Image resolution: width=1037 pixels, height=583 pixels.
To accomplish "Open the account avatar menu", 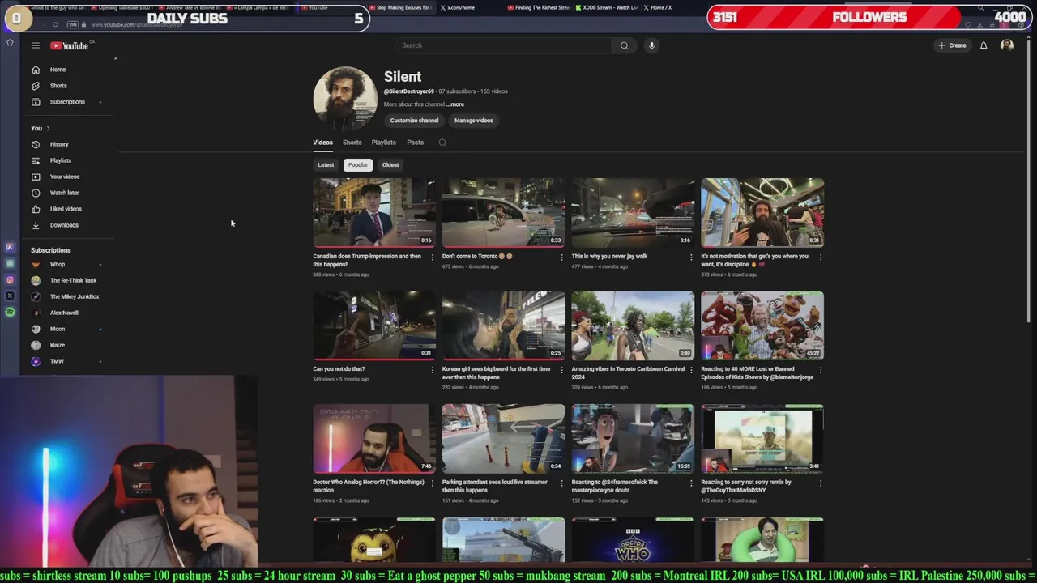I will click(1007, 45).
